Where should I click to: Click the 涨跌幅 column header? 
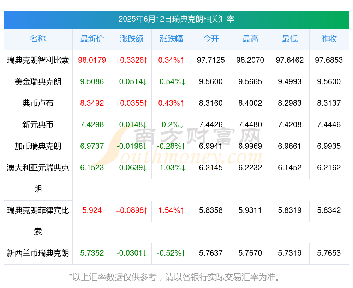click(171, 39)
